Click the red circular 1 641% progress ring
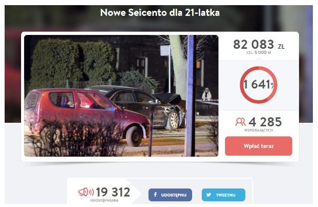The height and width of the screenshot is (207, 318). [258, 85]
